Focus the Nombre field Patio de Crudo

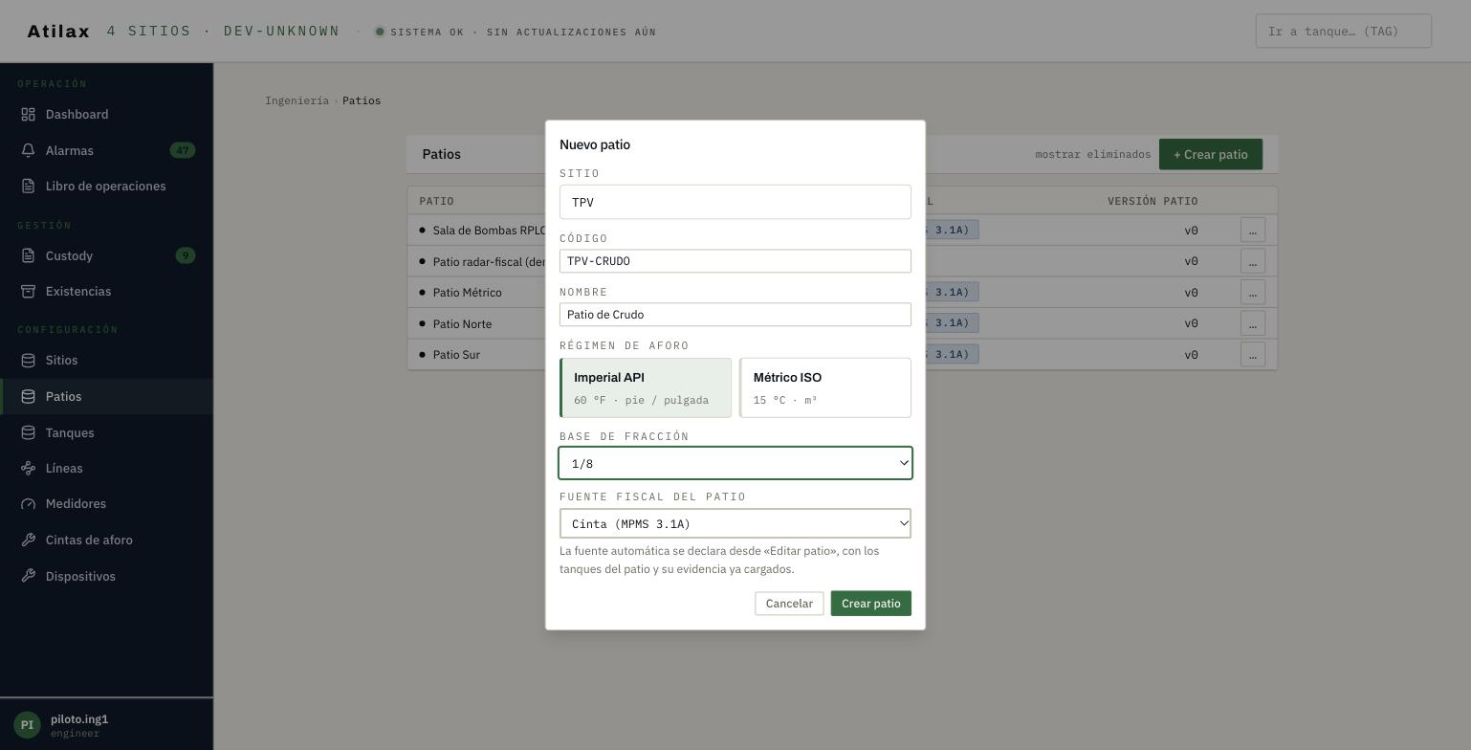pos(735,315)
